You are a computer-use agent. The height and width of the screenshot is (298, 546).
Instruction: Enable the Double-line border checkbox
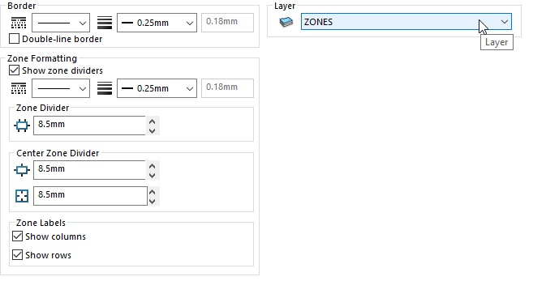[x=14, y=39]
